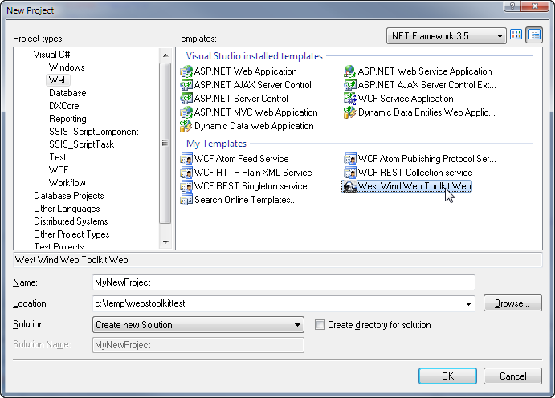Click the ASP.NET MVC Web Application icon
This screenshot has height=398, width=555.
tap(186, 112)
